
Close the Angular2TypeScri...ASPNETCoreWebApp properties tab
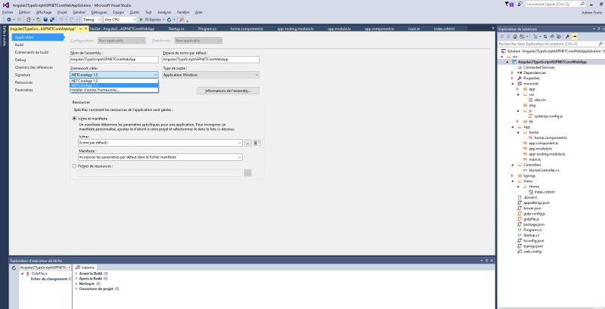(85, 29)
